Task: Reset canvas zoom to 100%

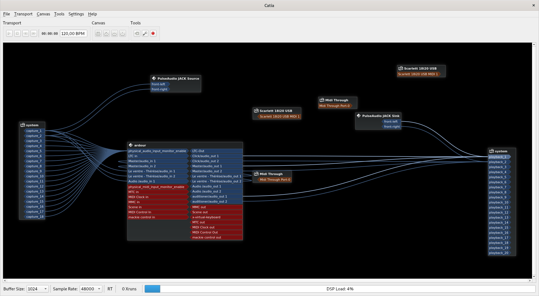Action: pyautogui.click(x=123, y=33)
